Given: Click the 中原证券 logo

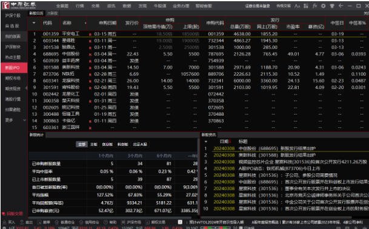Looking at the screenshot, I should click(x=19, y=5).
